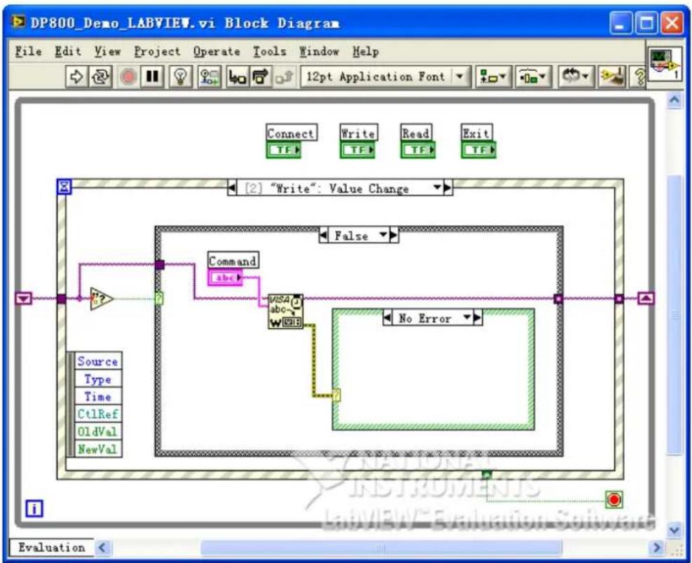Select OldVal event data node
Screen dimensions: 692x563
[97, 431]
